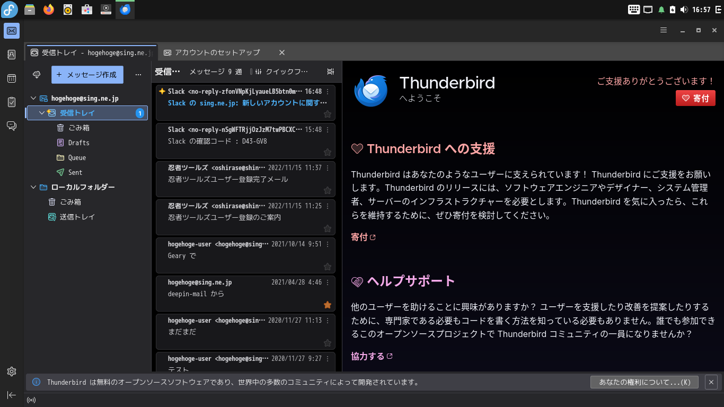The width and height of the screenshot is (724, 407).
Task: Click the online status icon in status bar
Action: coord(31,400)
